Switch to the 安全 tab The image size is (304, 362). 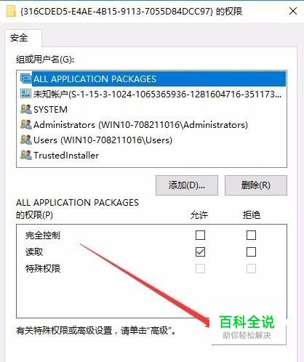pyautogui.click(x=20, y=38)
